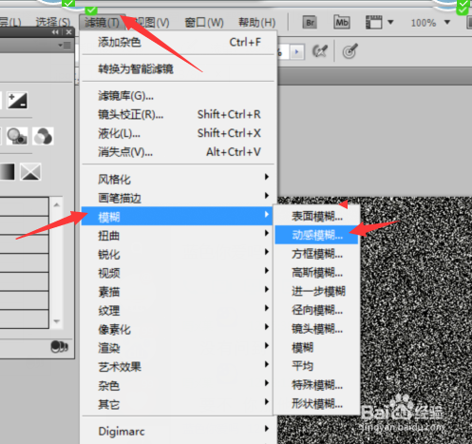Click the clip-to-layer icon at panel bottom
This screenshot has height=444, width=472.
pyautogui.click(x=59, y=346)
